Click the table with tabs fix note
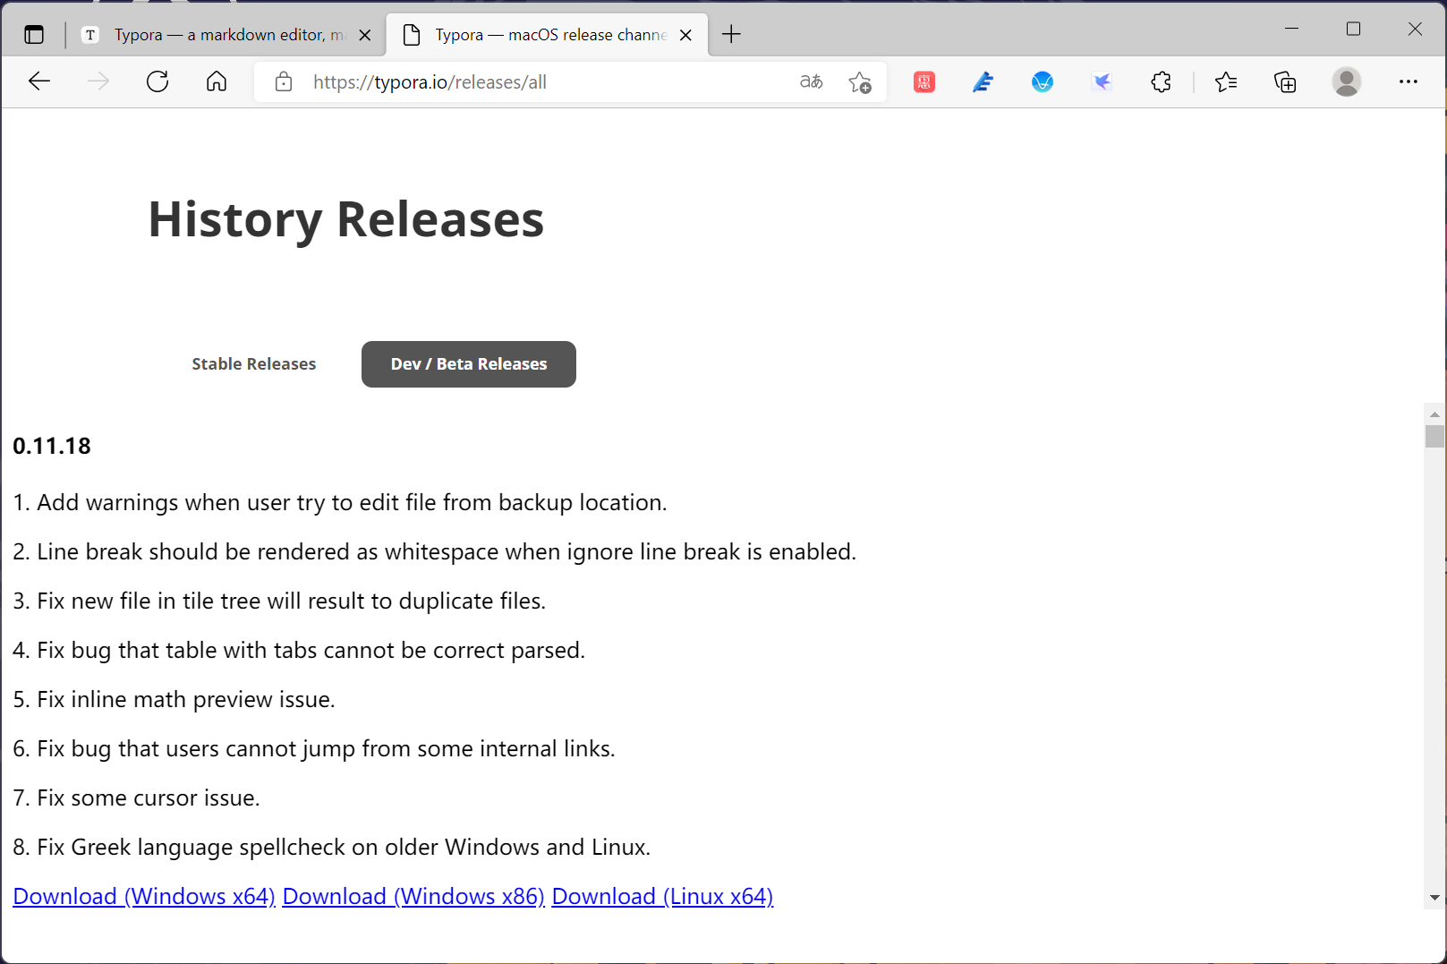 [299, 650]
